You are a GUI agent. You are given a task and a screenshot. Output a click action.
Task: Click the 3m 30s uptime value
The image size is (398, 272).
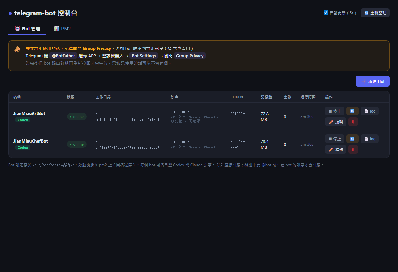[307, 117]
